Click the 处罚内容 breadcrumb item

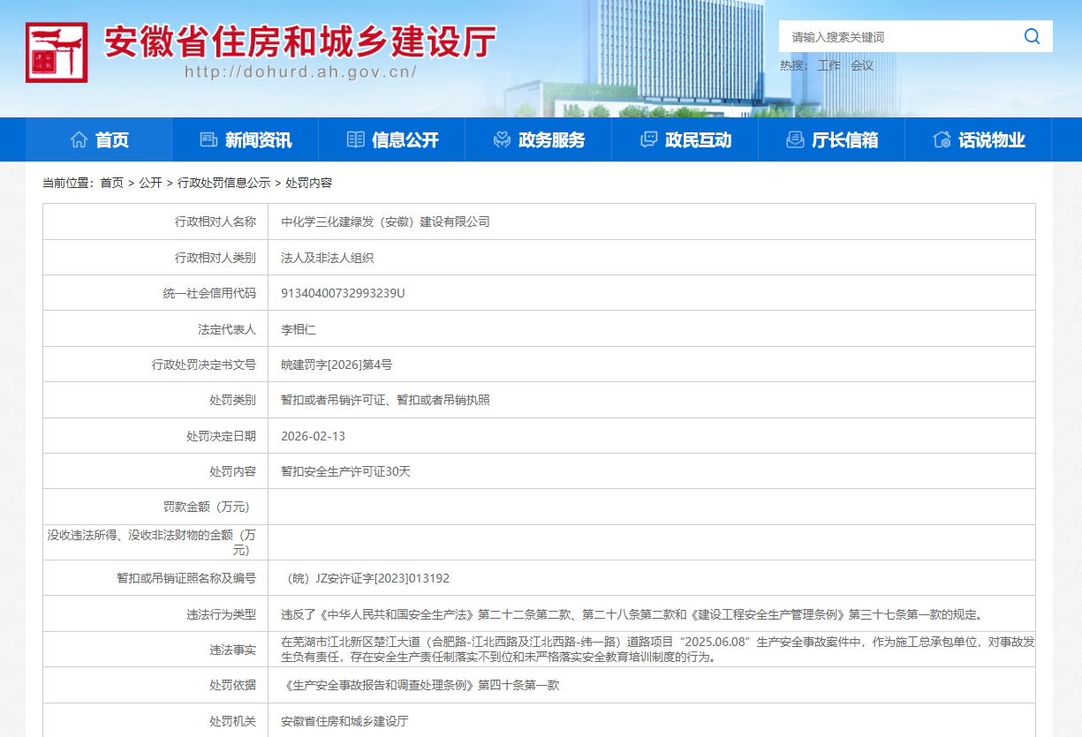coord(308,183)
